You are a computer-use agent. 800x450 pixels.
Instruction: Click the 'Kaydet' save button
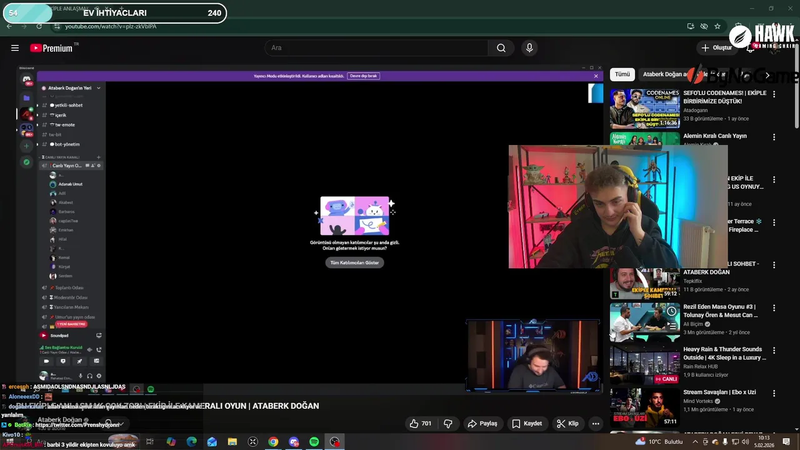coord(527,424)
